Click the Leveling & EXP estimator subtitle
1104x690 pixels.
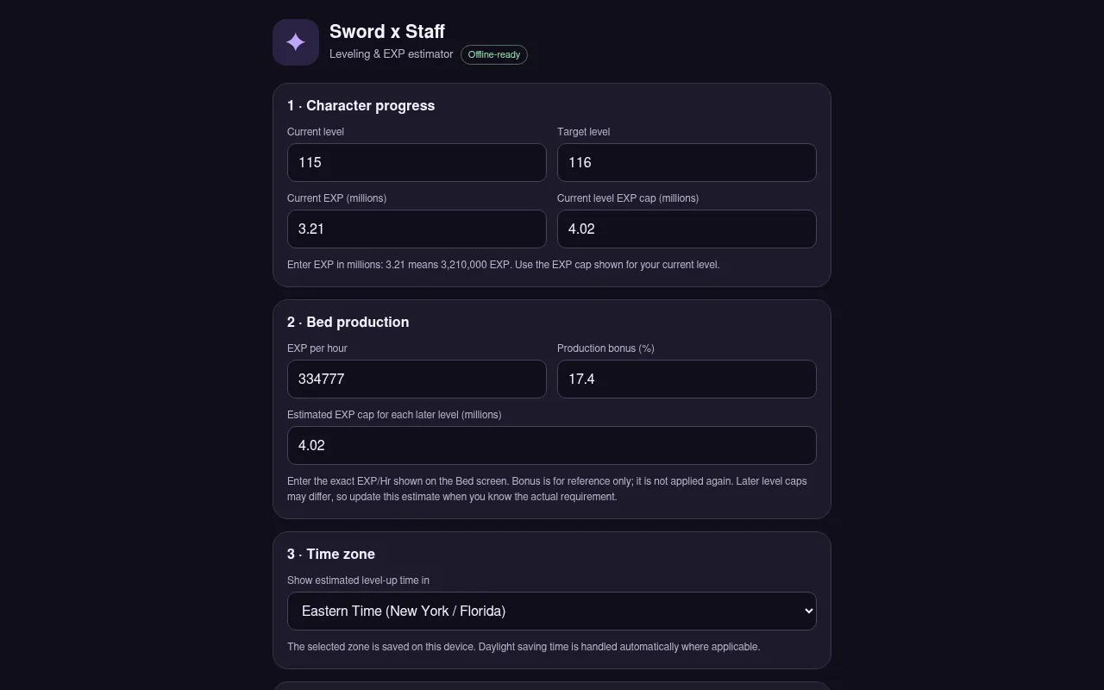[x=392, y=53]
